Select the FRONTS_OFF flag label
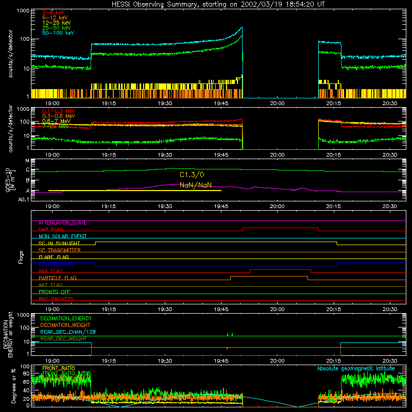Image resolution: width=412 pixels, height=412 pixels. [x=55, y=292]
